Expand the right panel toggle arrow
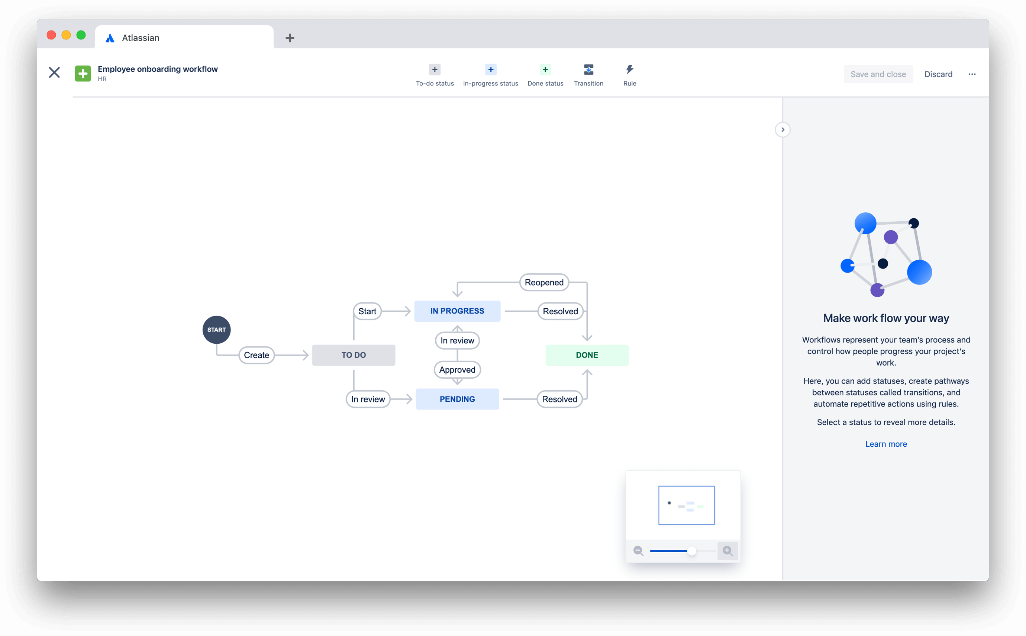This screenshot has width=1026, height=636. point(782,130)
